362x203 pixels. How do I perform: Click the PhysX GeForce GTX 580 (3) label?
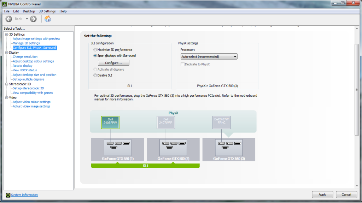tap(217, 86)
